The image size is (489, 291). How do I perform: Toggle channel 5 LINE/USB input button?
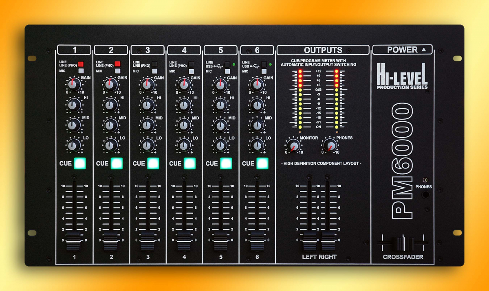227,64
